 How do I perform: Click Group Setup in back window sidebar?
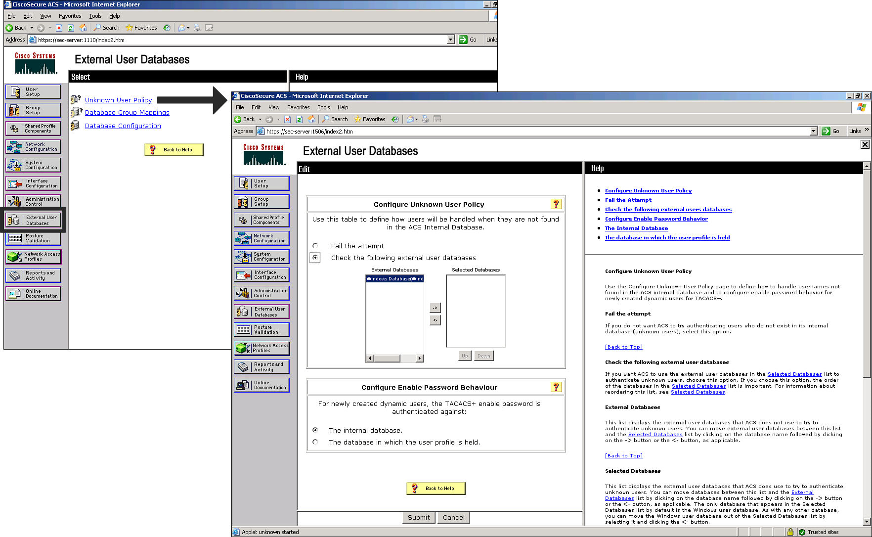pyautogui.click(x=33, y=110)
